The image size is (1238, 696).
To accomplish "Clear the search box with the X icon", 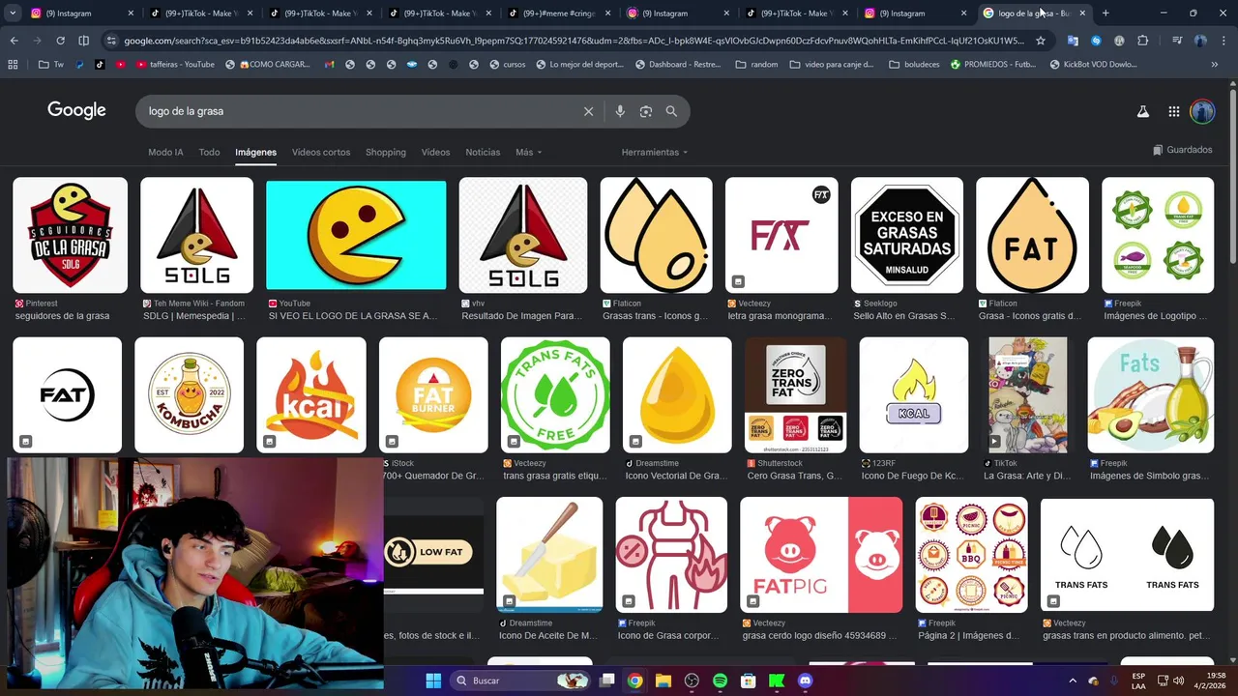I will (x=588, y=111).
